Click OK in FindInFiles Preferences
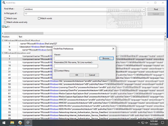 point(77,75)
